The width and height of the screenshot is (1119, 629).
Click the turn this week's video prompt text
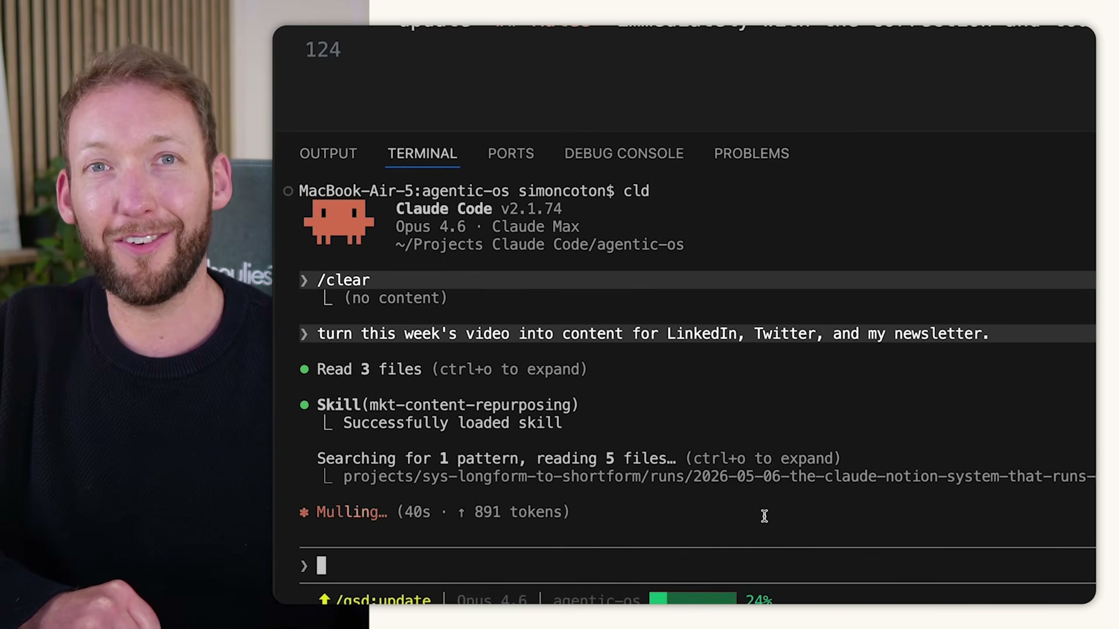pos(653,334)
